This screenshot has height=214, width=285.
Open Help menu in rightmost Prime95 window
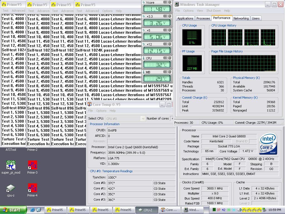(x=119, y=11)
